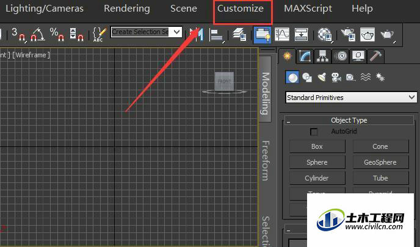This screenshot has width=420, height=247.
Task: Switch to the Create panel tab
Action: pos(288,56)
